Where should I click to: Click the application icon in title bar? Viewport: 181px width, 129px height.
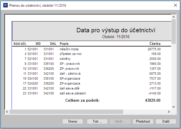pos(6,5)
